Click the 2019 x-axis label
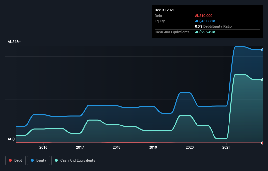 click(x=153, y=147)
